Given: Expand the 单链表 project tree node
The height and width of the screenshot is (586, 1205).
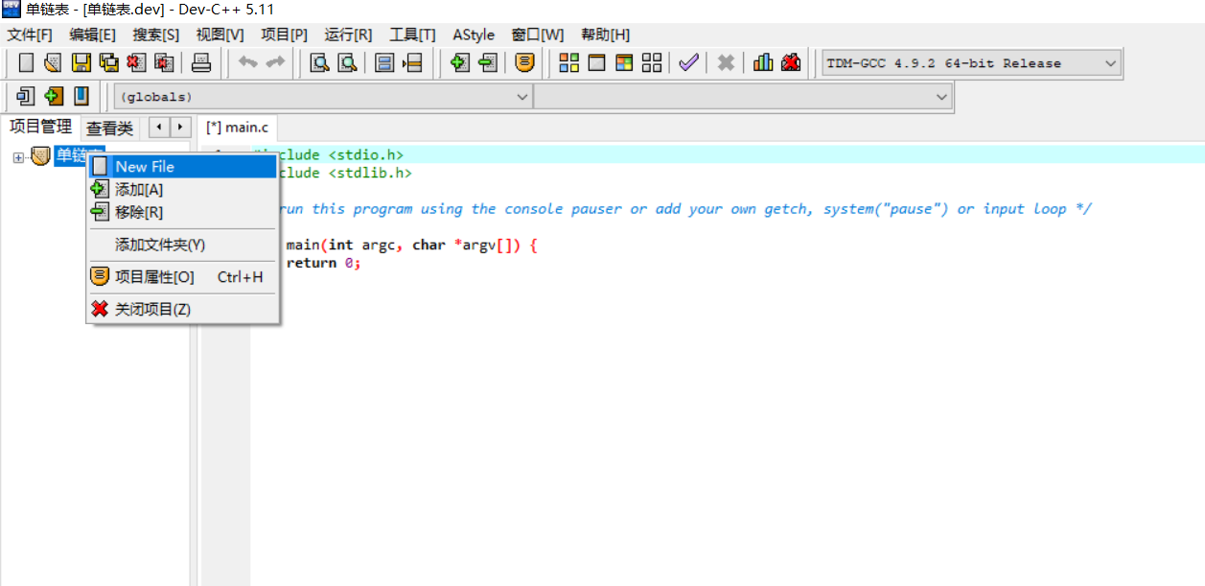Looking at the screenshot, I should coord(19,155).
